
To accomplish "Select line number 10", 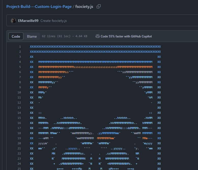I will [19, 92].
